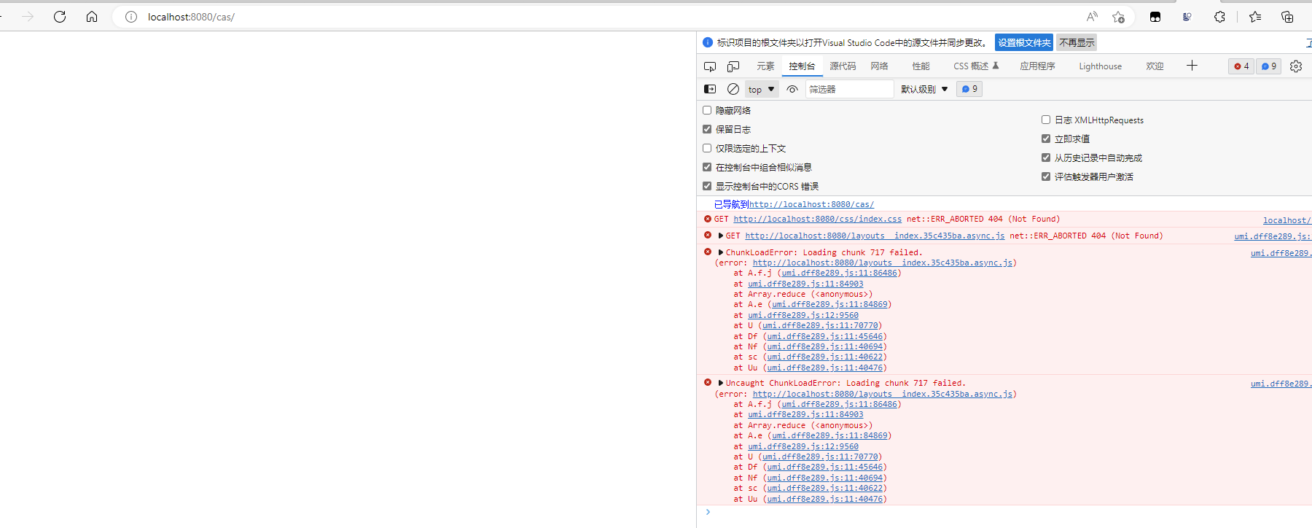Viewport: 1312px width, 528px height.
Task: Uncheck 显示控制台中的CORS 错误
Action: (707, 186)
